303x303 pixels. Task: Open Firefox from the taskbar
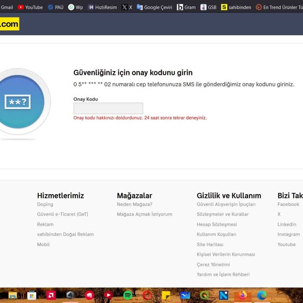(243, 295)
